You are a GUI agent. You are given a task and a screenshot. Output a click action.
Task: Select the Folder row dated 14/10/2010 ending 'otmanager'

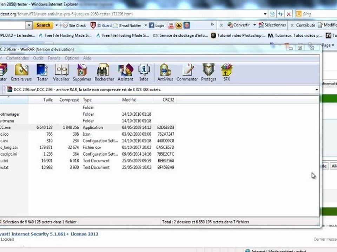(88, 114)
